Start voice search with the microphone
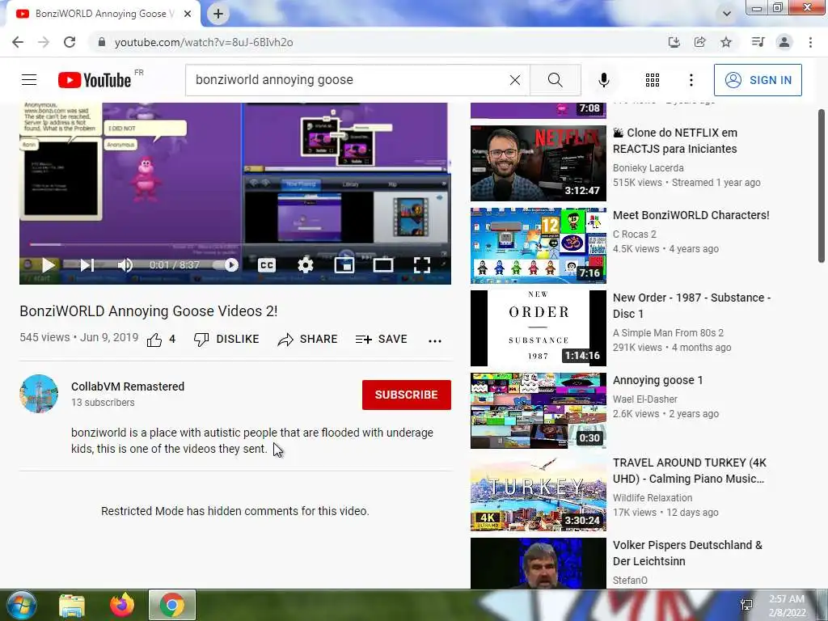 [x=603, y=80]
